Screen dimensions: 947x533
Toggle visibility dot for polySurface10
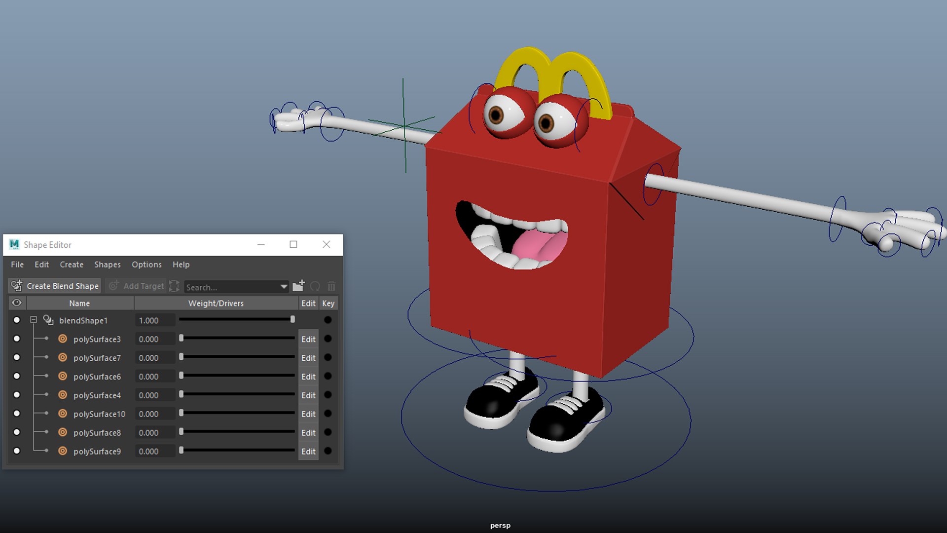click(x=17, y=414)
